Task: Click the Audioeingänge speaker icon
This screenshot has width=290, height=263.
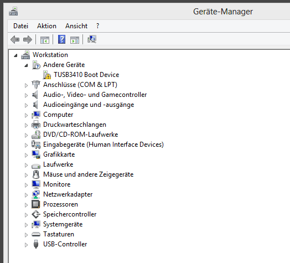Action: tap(35, 105)
